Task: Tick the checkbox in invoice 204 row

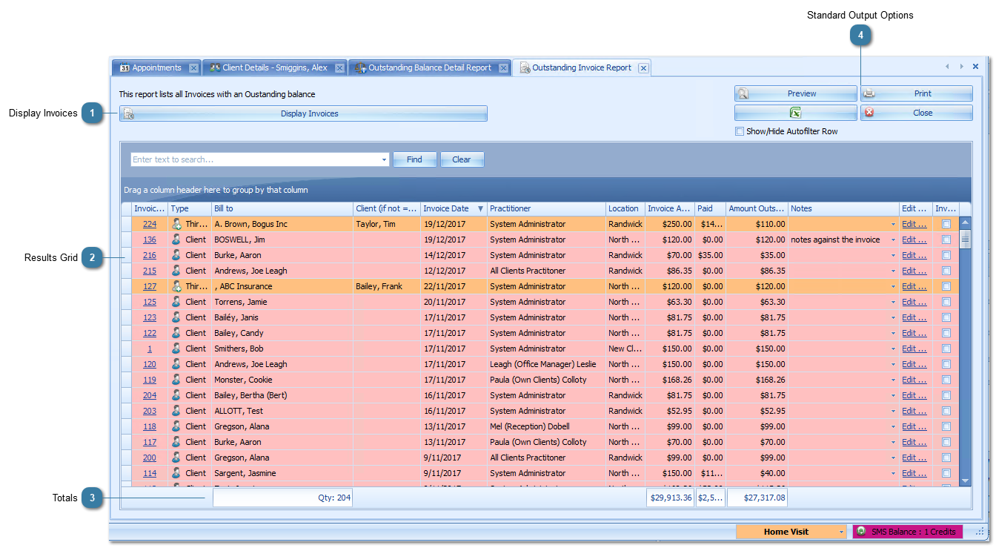Action: (946, 395)
